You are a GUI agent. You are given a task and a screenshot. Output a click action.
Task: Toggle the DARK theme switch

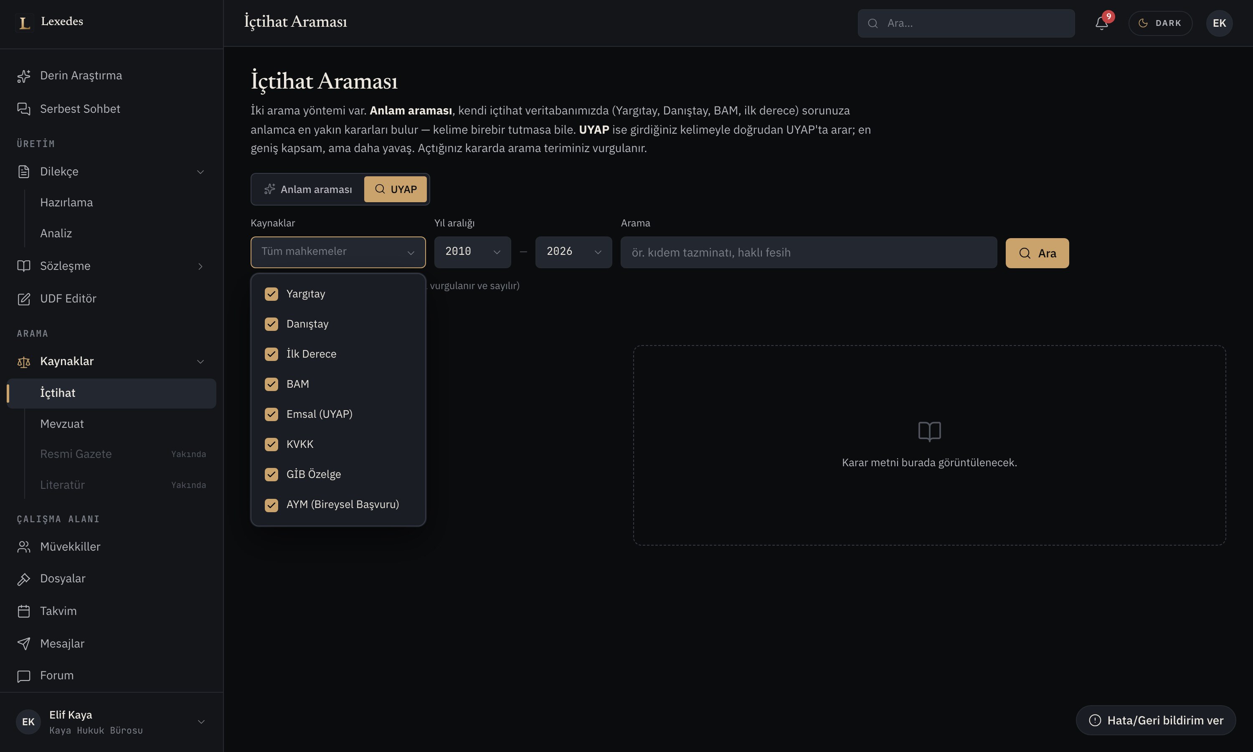tap(1160, 23)
